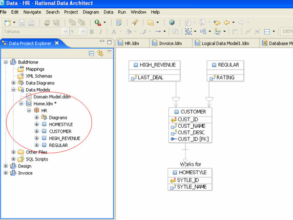
Task: Collapse the Data Models folder
Action: click(x=13, y=90)
